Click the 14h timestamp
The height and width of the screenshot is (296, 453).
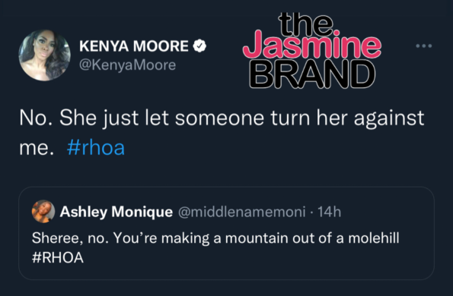click(330, 212)
